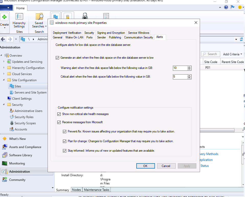This screenshot has height=197, width=245.
Task: Click the Updates and Servicing icon
Action: [9, 62]
